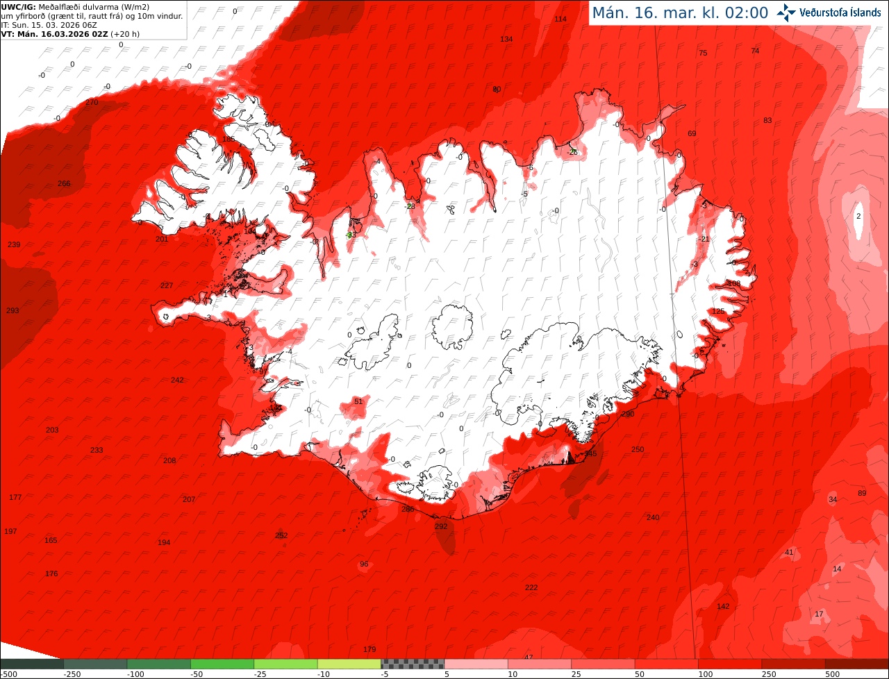Click the map value 176

[51, 573]
